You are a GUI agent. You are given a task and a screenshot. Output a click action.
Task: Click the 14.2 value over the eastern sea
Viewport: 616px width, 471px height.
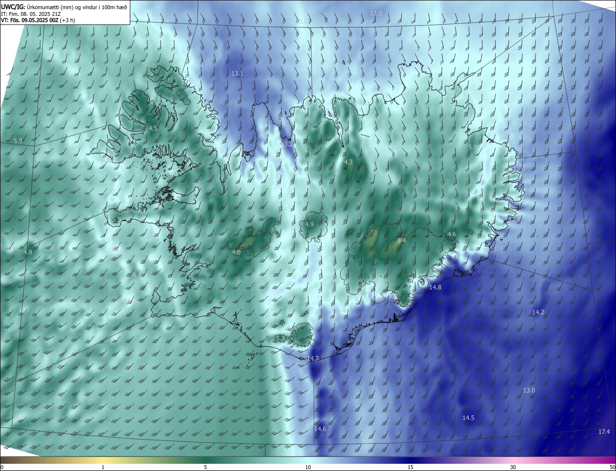pos(538,313)
